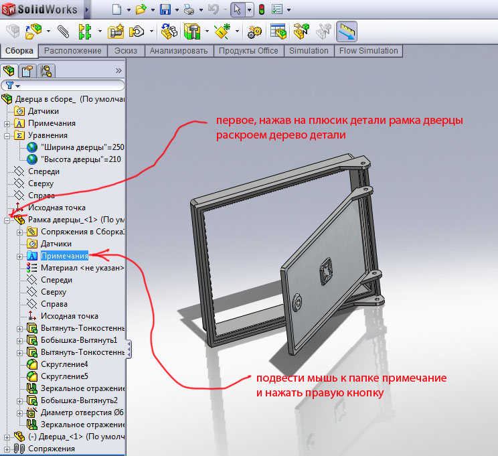Select the highlighted Примечания folder item
The width and height of the screenshot is (498, 456).
tap(64, 256)
